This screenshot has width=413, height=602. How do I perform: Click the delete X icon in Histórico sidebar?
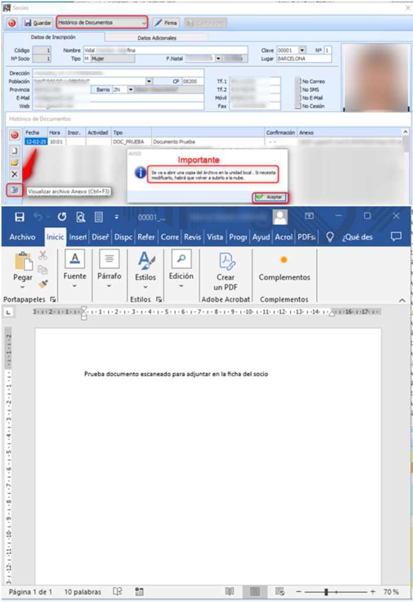pos(15,174)
